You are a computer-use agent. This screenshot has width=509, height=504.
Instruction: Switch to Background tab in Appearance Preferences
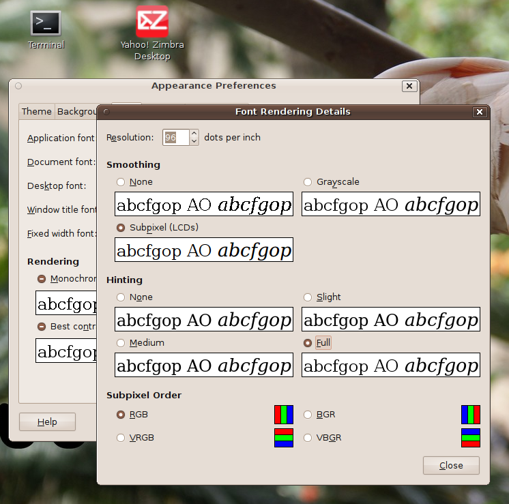tap(76, 112)
